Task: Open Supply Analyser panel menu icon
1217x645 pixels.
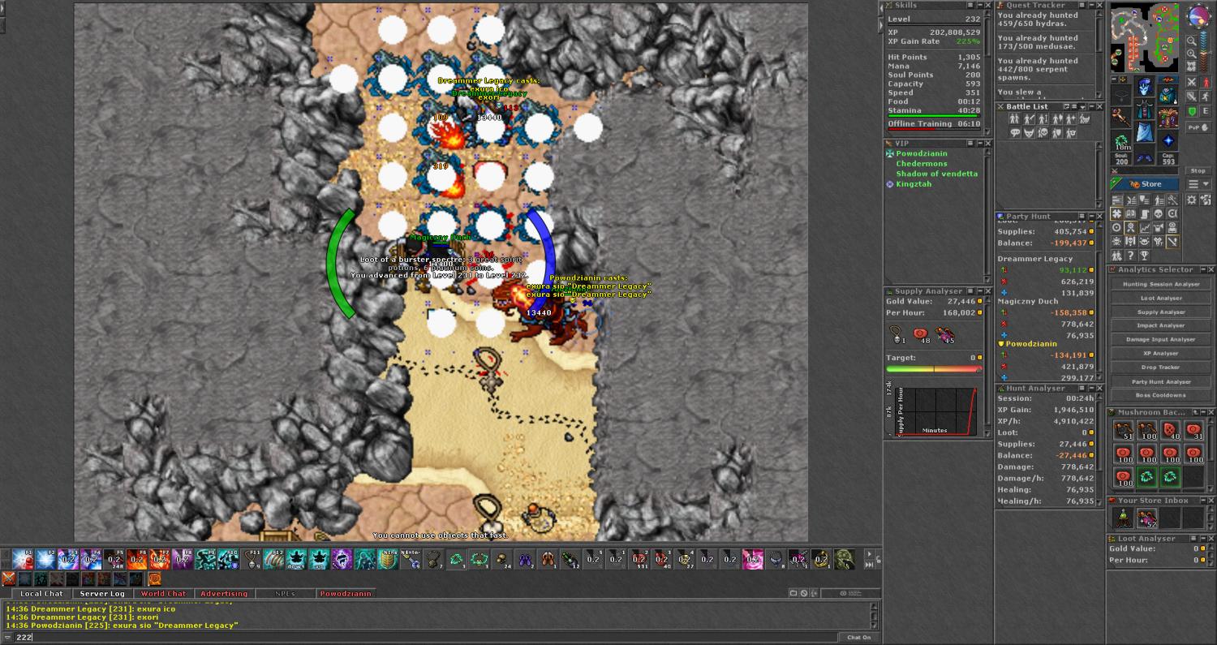Action: (970, 291)
